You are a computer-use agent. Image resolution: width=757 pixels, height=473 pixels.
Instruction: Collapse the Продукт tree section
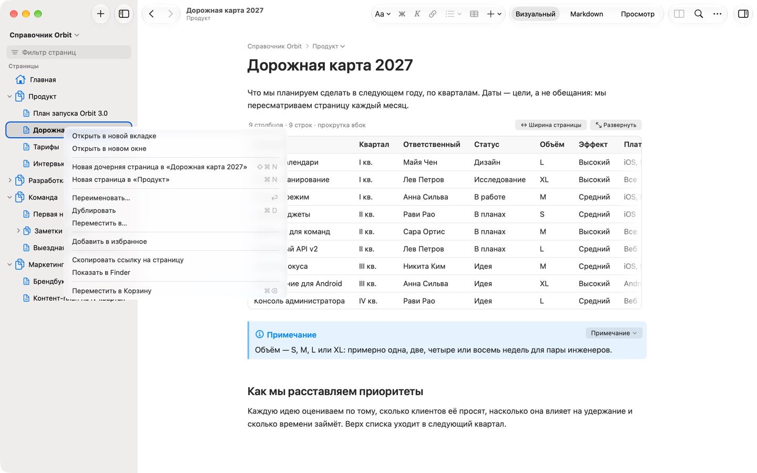[x=9, y=97]
